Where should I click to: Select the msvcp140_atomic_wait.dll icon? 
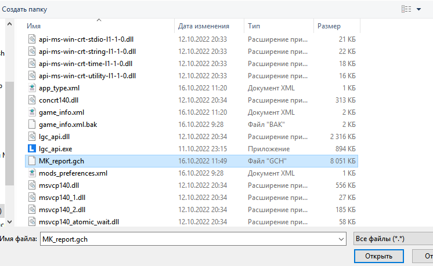(x=32, y=221)
